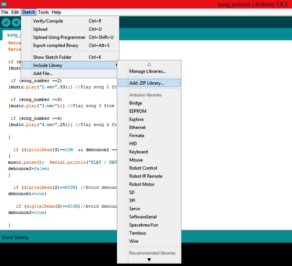This screenshot has width=292, height=266.
Task: Click code line 'debounce2=true;'
Action: click(27, 213)
